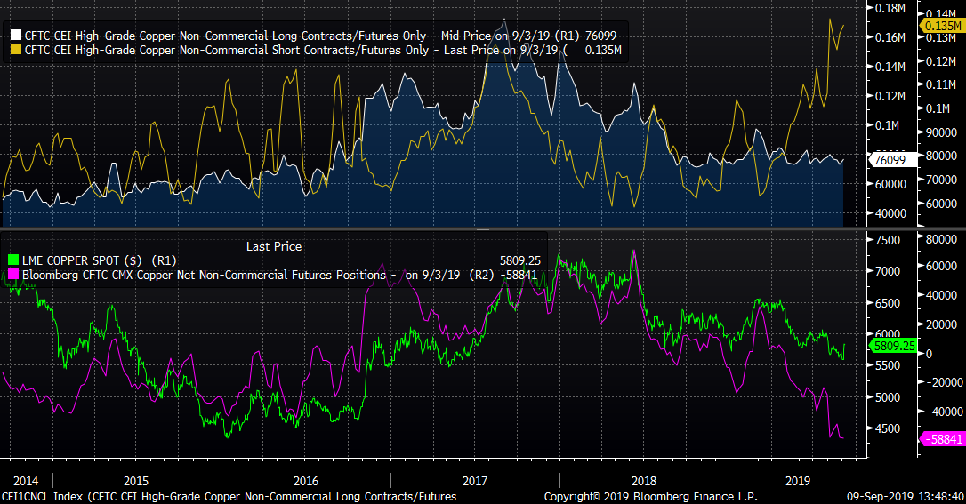966x504 pixels.
Task: Click the green LME Copper Spot legend swatch
Action: click(x=13, y=261)
